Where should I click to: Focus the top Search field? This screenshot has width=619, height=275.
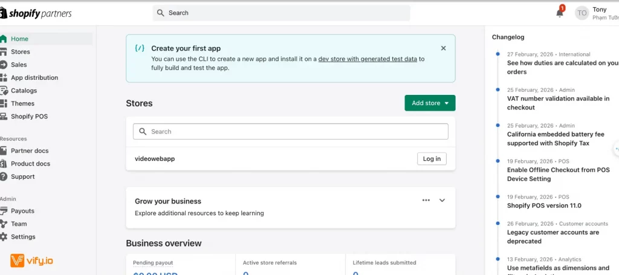pos(281,13)
